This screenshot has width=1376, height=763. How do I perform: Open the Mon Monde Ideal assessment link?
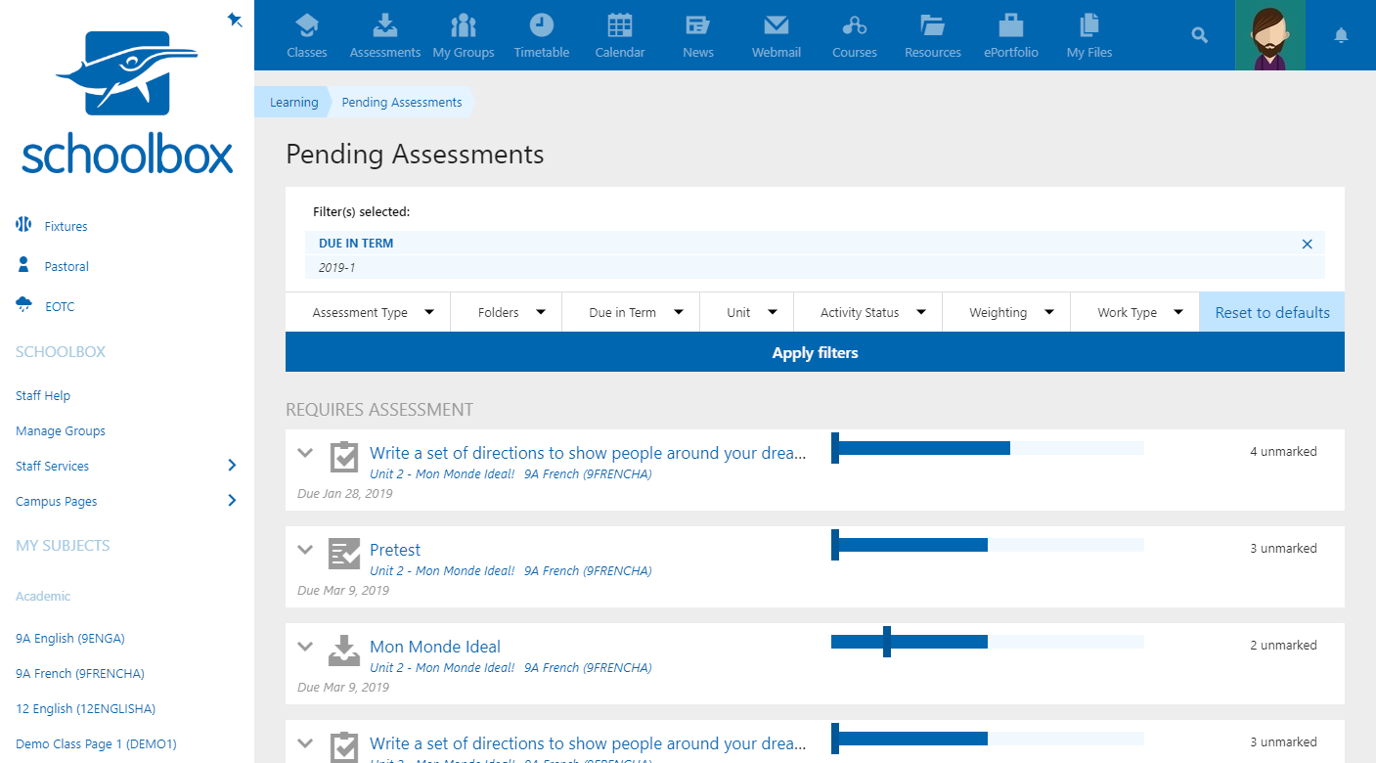(x=435, y=647)
